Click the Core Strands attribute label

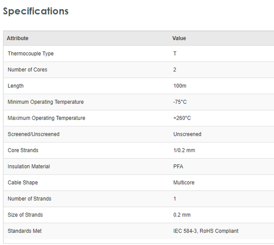(23, 150)
